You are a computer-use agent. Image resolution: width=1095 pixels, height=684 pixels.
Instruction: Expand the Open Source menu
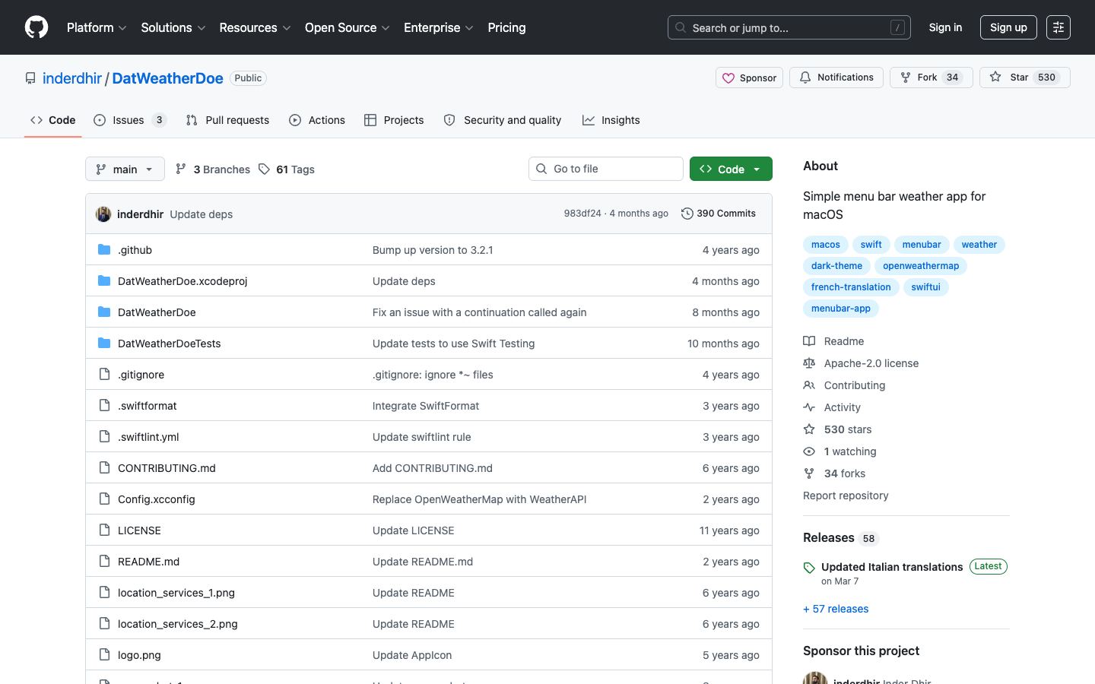[348, 27]
